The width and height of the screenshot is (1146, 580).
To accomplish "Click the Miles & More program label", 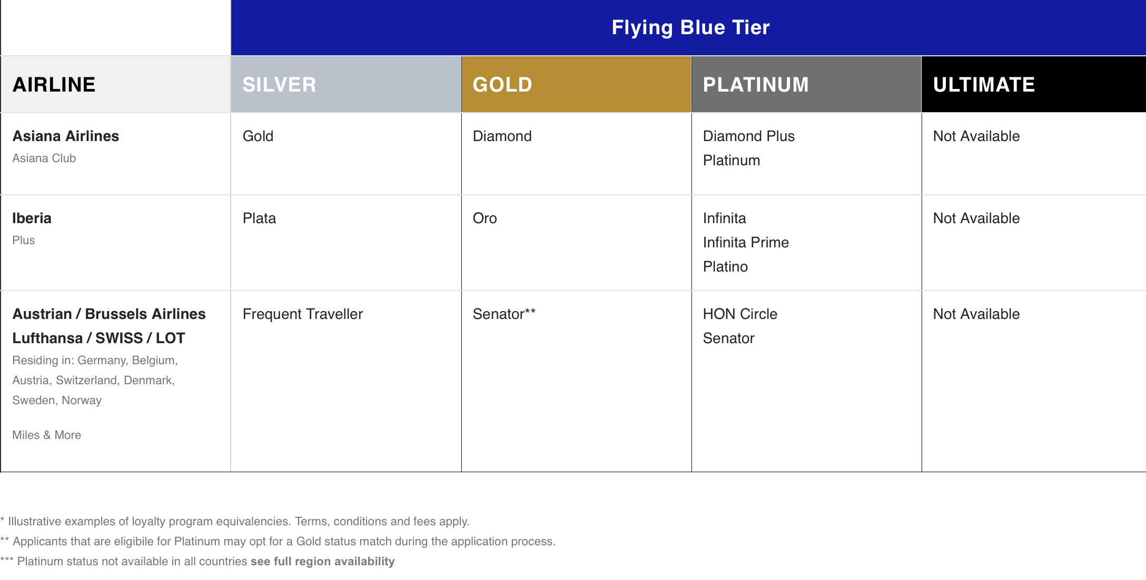I will pyautogui.click(x=47, y=435).
